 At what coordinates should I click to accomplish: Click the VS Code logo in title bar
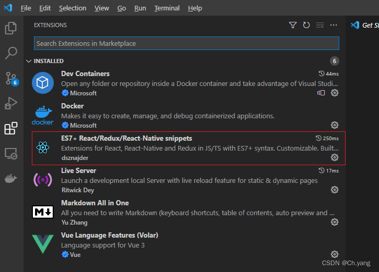click(x=8, y=8)
